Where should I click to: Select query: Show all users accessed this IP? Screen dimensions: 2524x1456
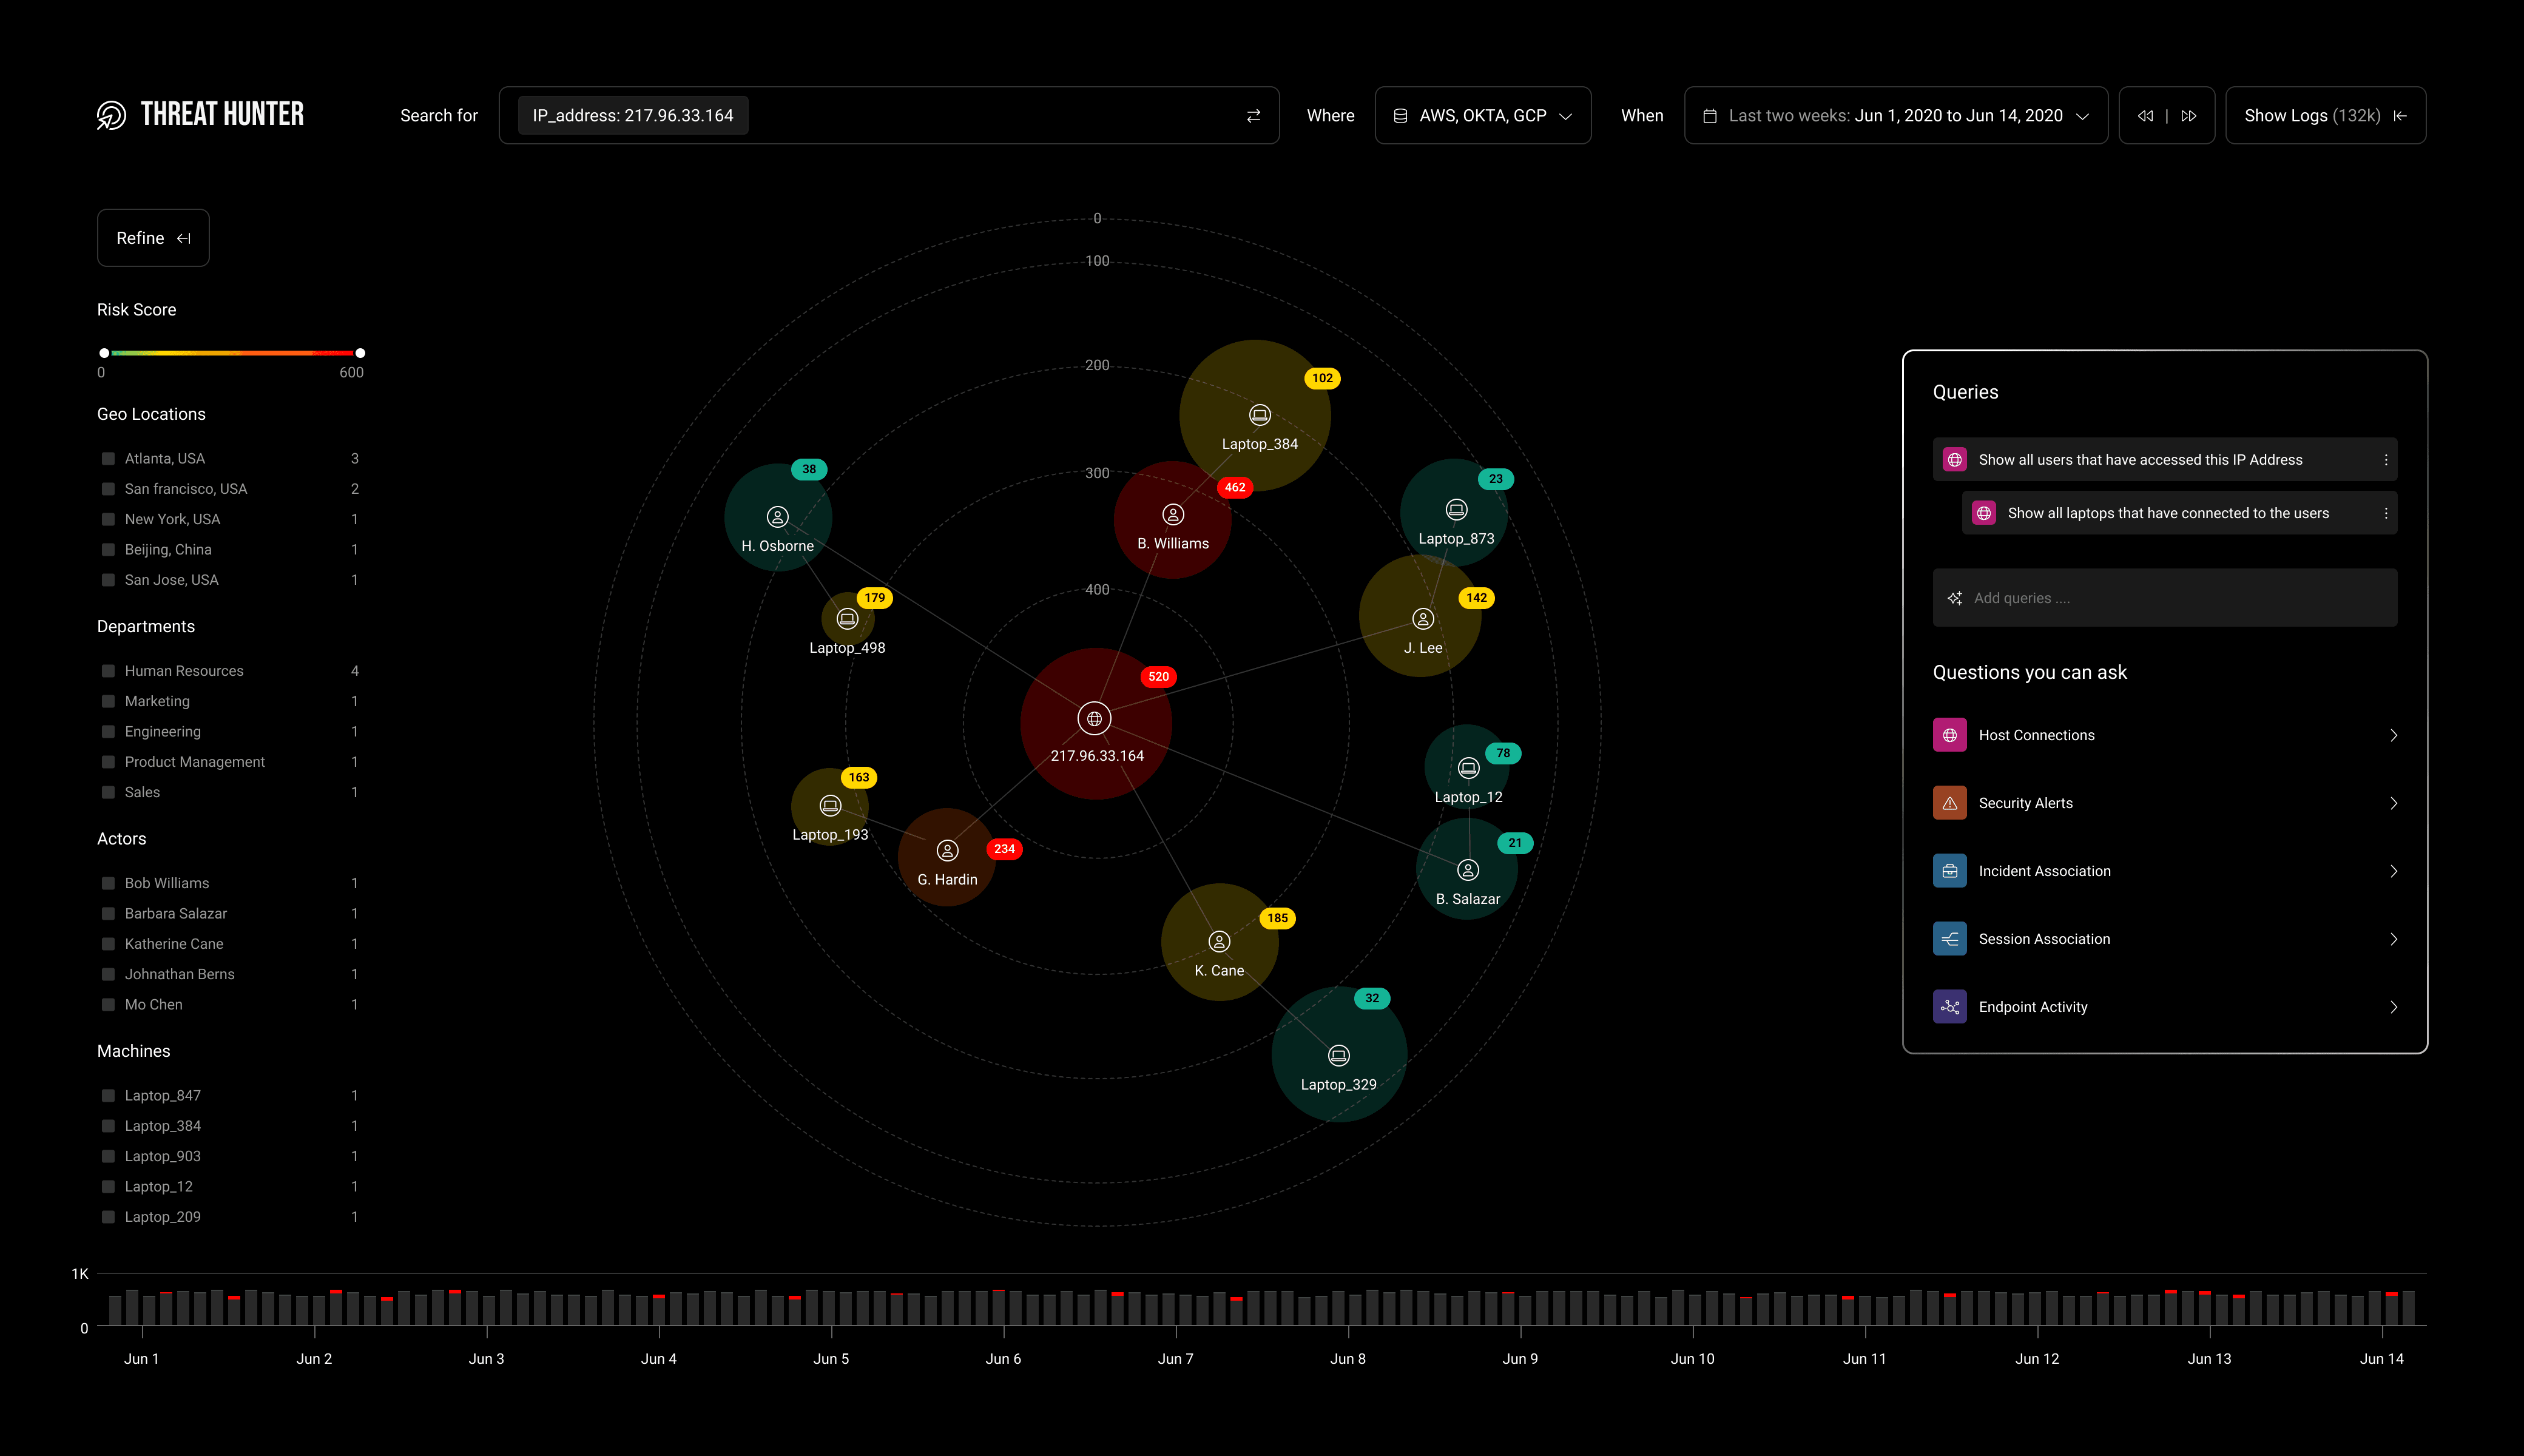(2164, 460)
